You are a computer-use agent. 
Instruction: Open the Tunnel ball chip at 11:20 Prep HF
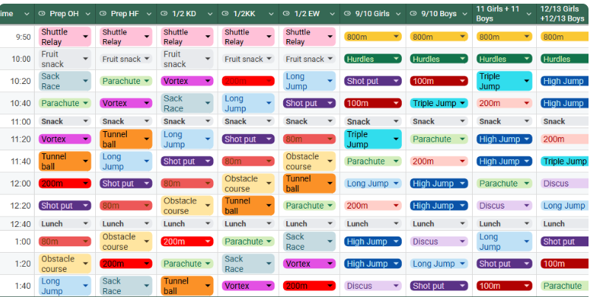click(125, 139)
